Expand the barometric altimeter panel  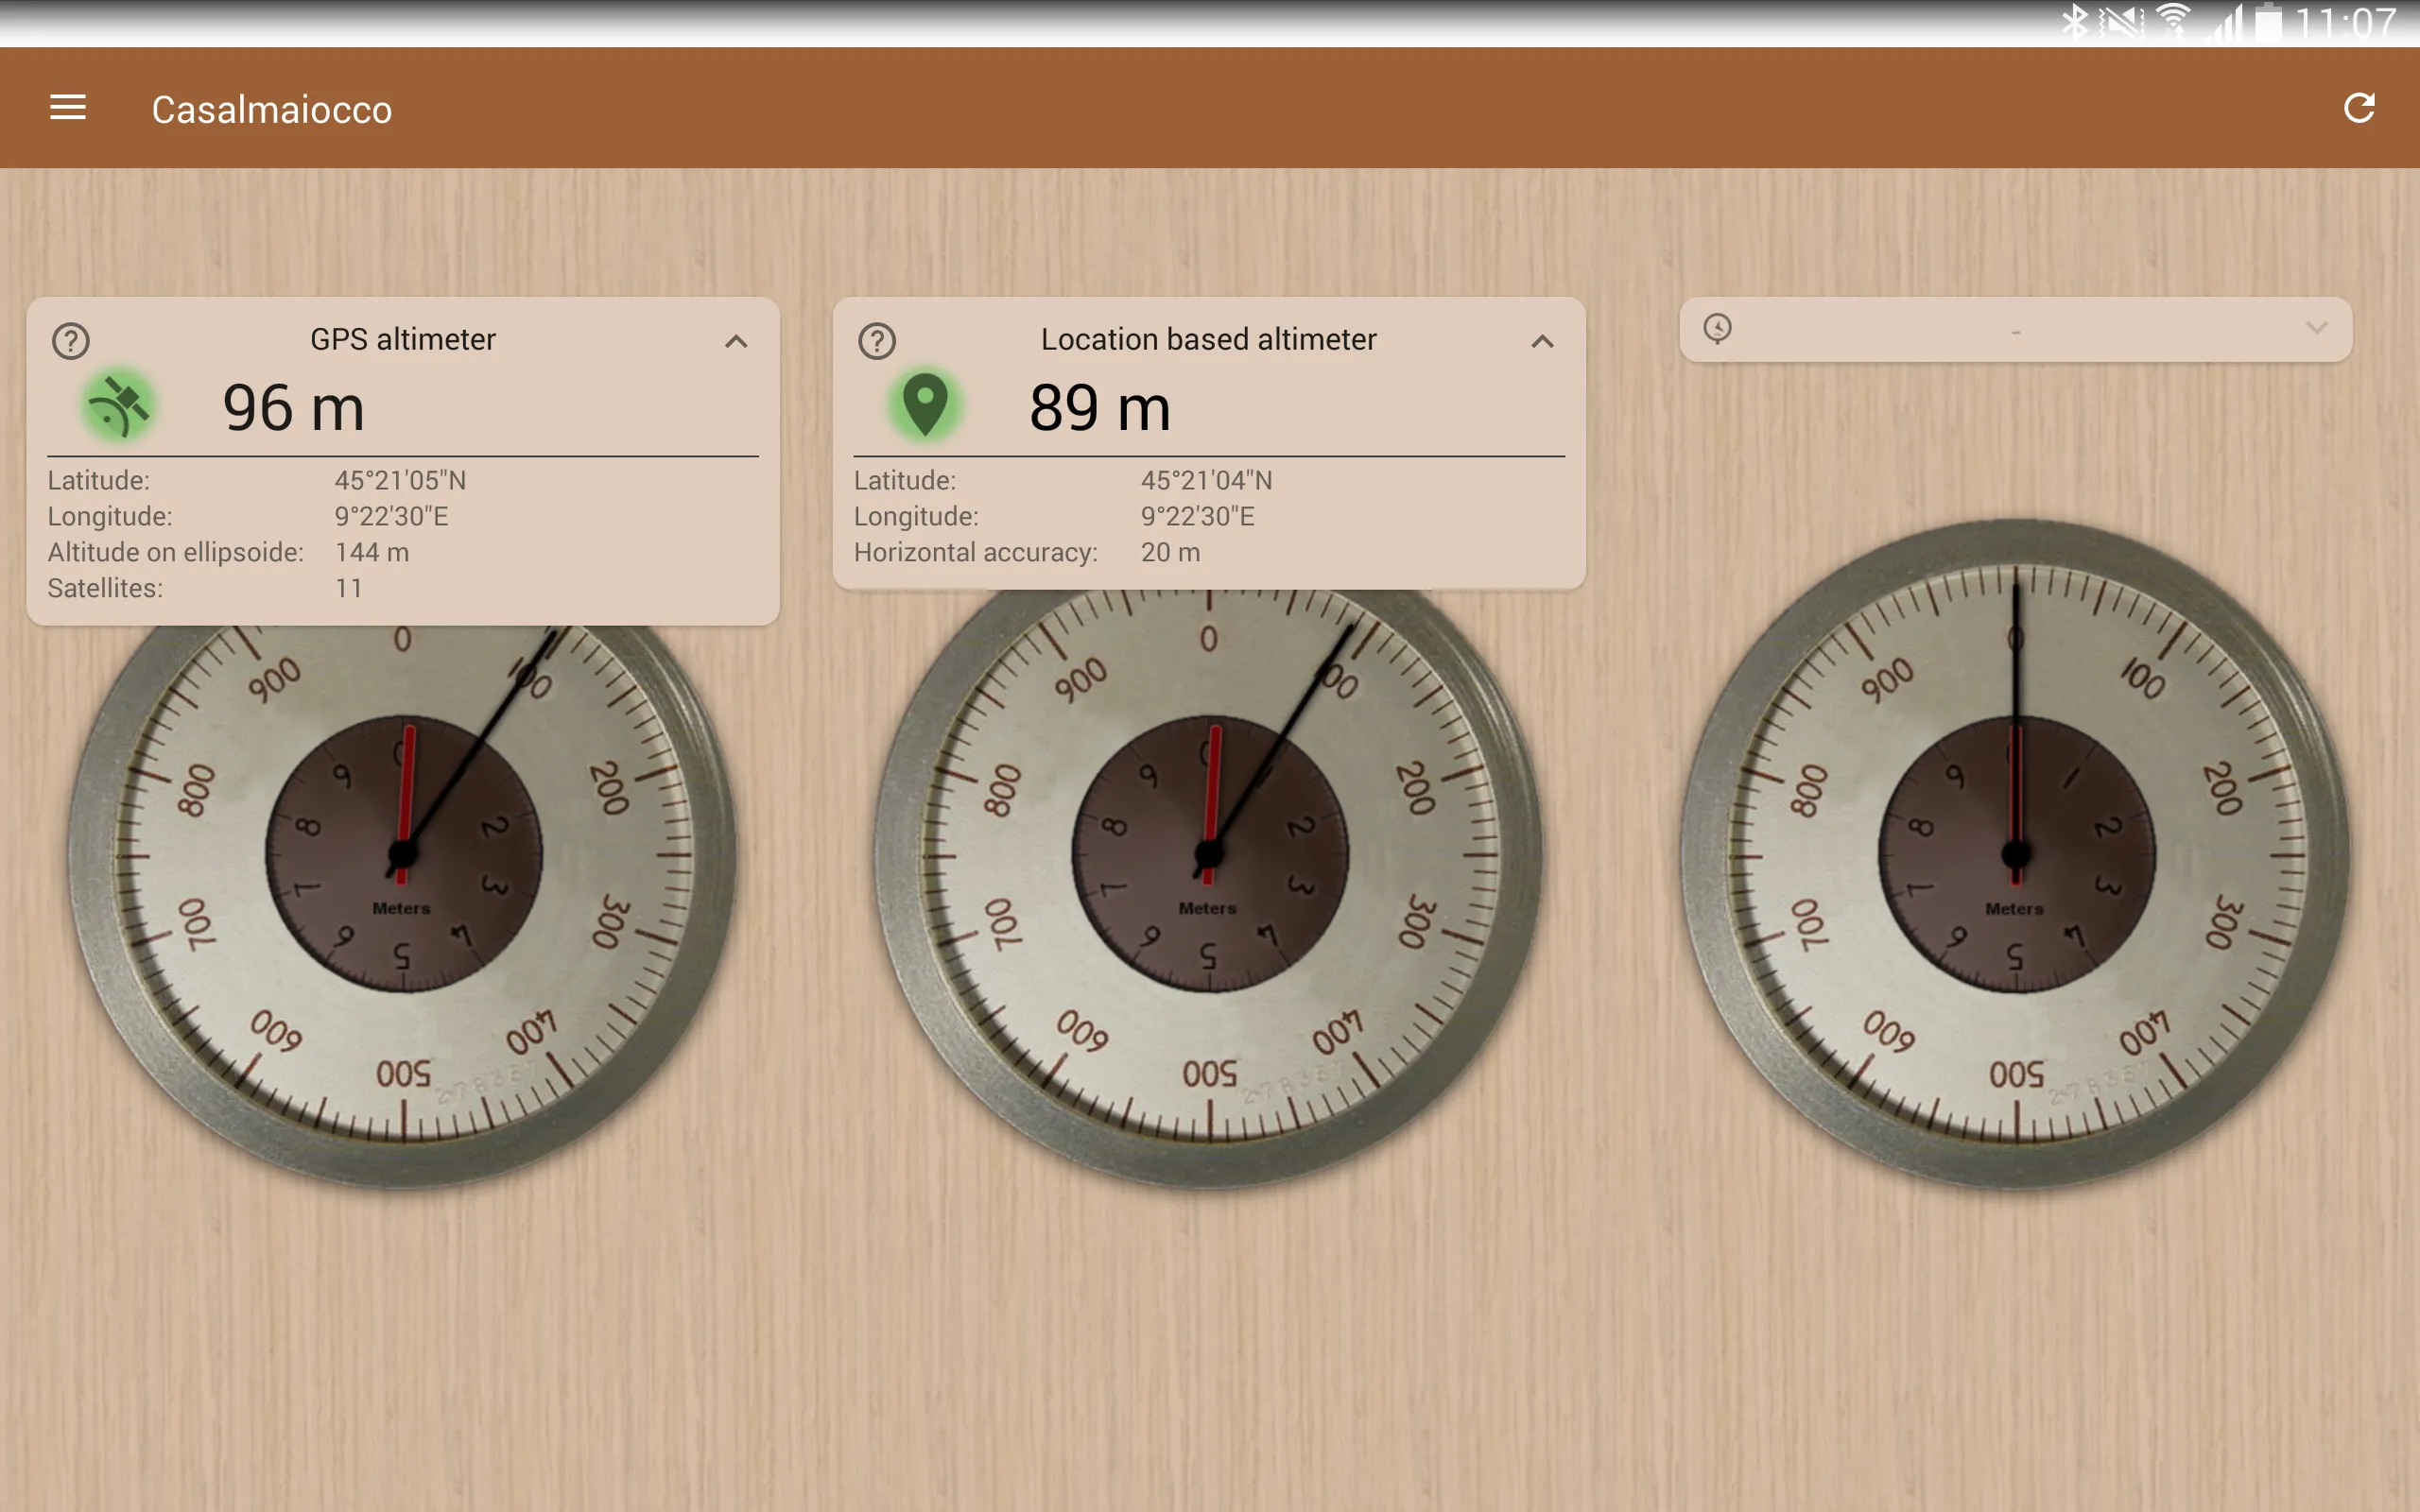pos(2316,330)
